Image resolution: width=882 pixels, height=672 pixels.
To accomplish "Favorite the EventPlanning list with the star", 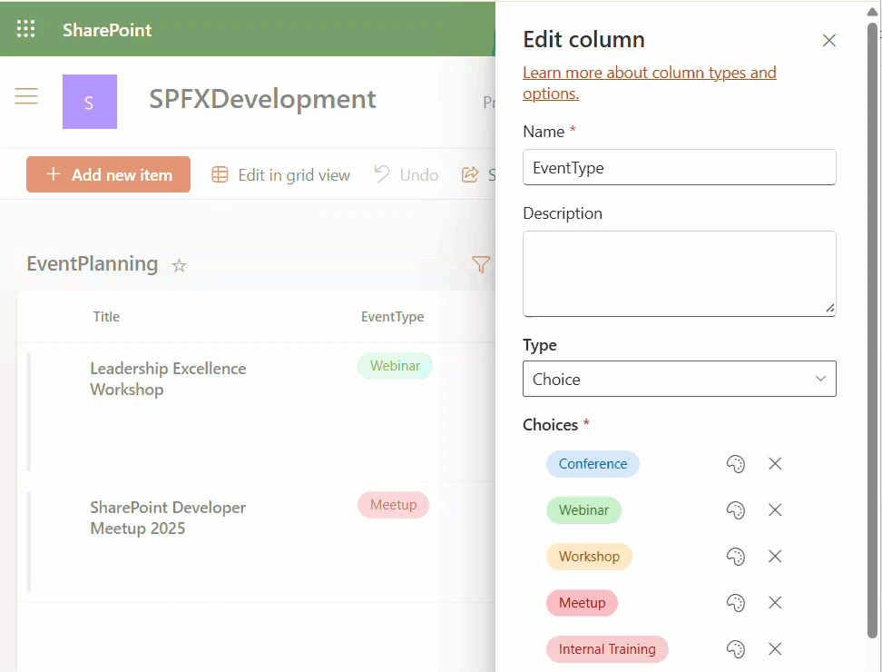I will (179, 265).
